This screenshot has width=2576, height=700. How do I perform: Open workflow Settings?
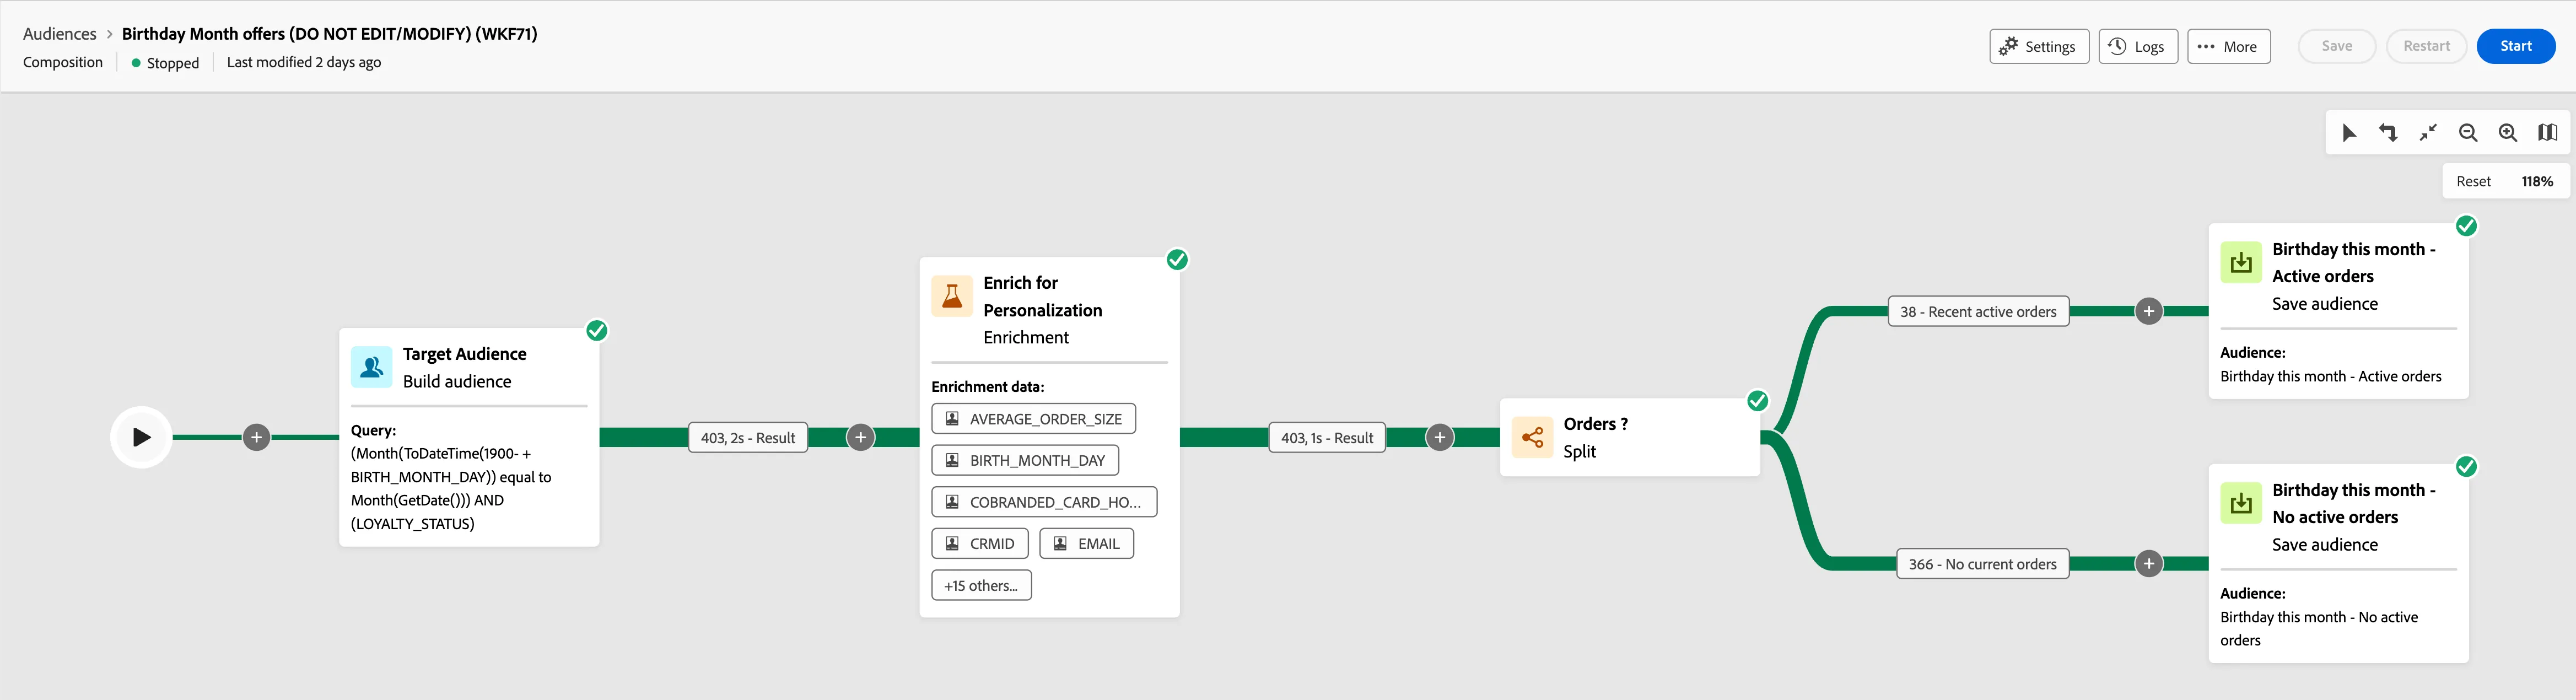pos(2039,46)
